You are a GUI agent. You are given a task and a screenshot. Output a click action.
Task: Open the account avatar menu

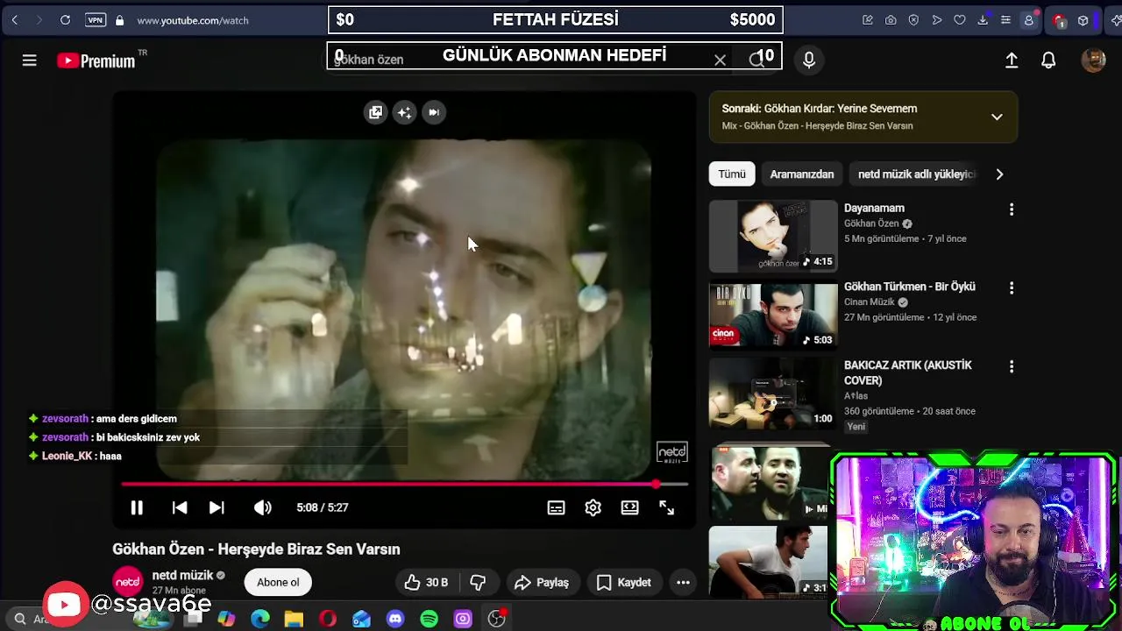(x=1093, y=60)
